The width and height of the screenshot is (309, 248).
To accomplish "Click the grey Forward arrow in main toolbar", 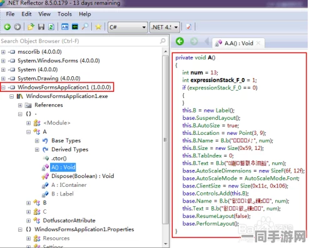I will [18, 27].
